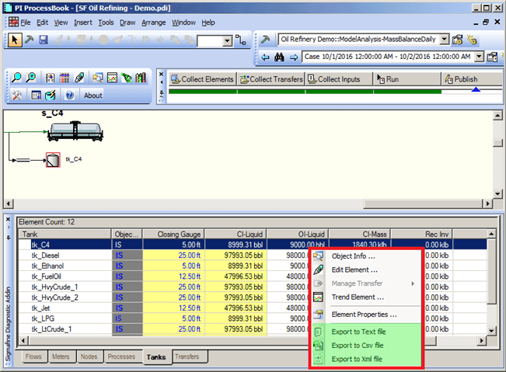Image resolution: width=506 pixels, height=372 pixels.
Task: Click the Run button
Action: click(407, 79)
